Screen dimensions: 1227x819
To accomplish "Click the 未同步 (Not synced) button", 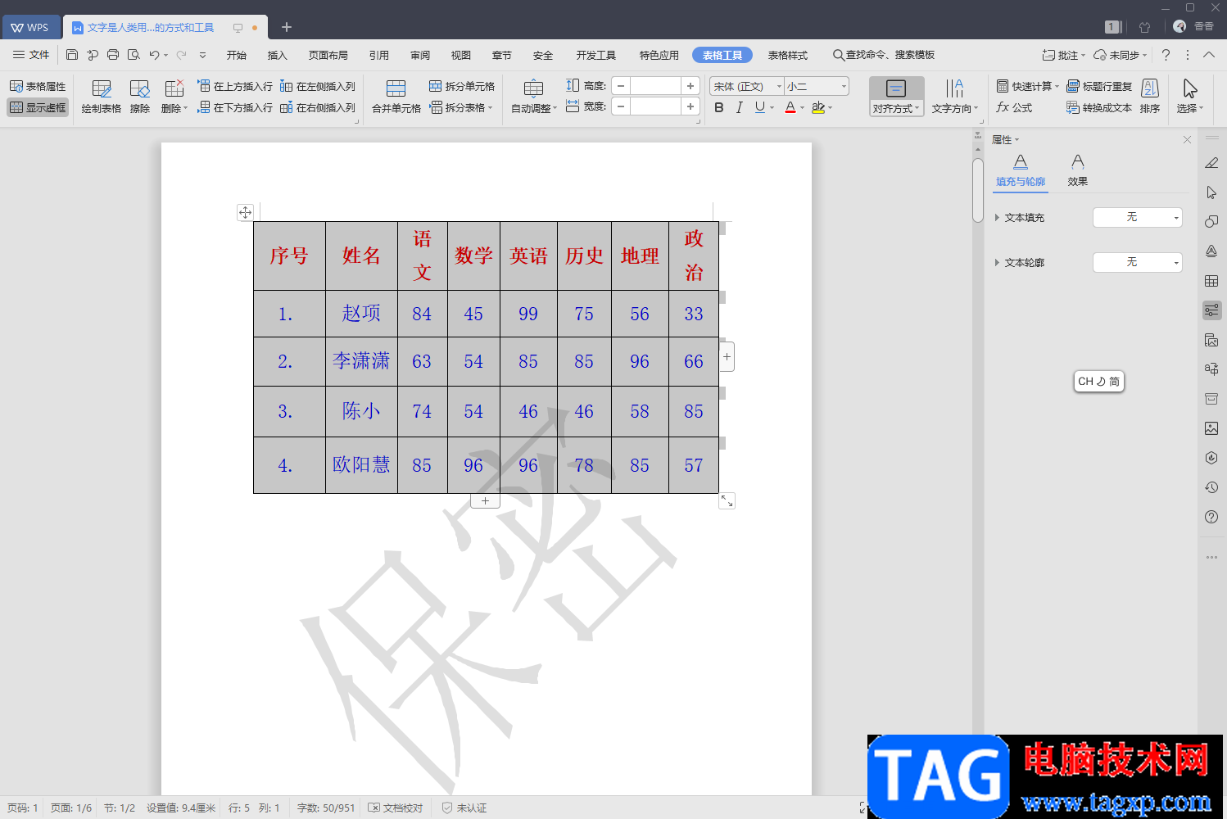I will point(1120,55).
